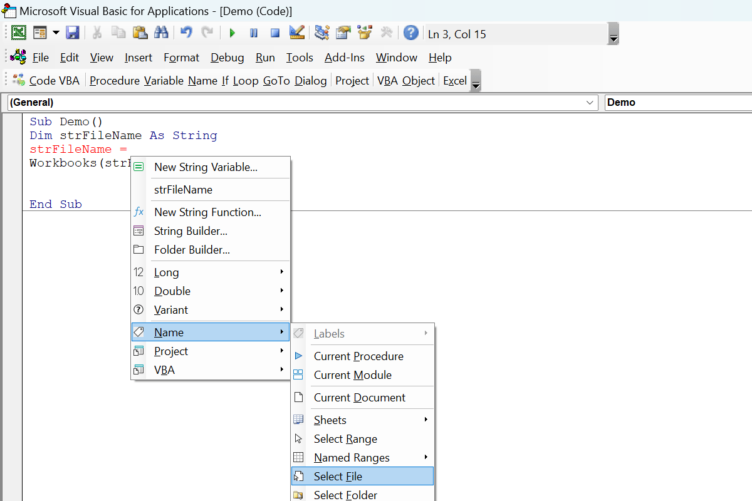Select Current Procedure in Name submenu

coord(363,356)
